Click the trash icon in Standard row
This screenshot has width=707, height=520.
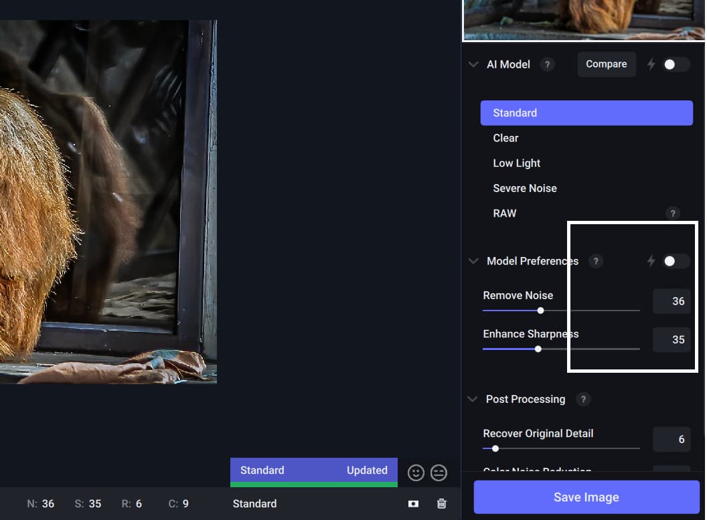[x=442, y=503]
